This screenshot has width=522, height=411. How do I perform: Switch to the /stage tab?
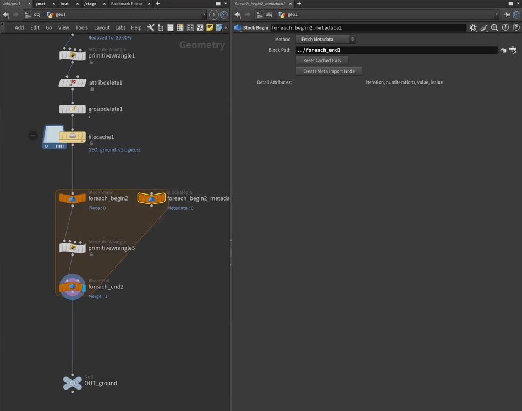tap(90, 4)
